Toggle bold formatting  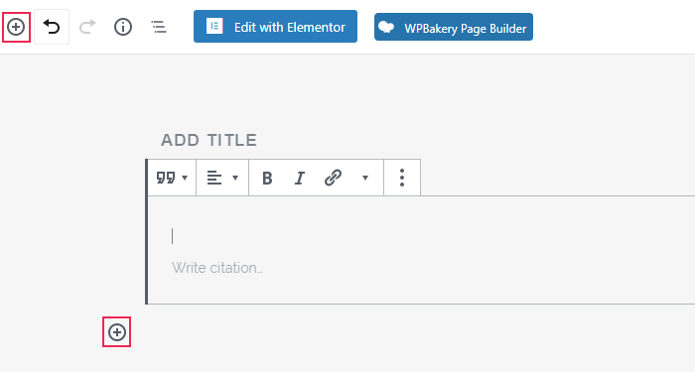click(267, 178)
